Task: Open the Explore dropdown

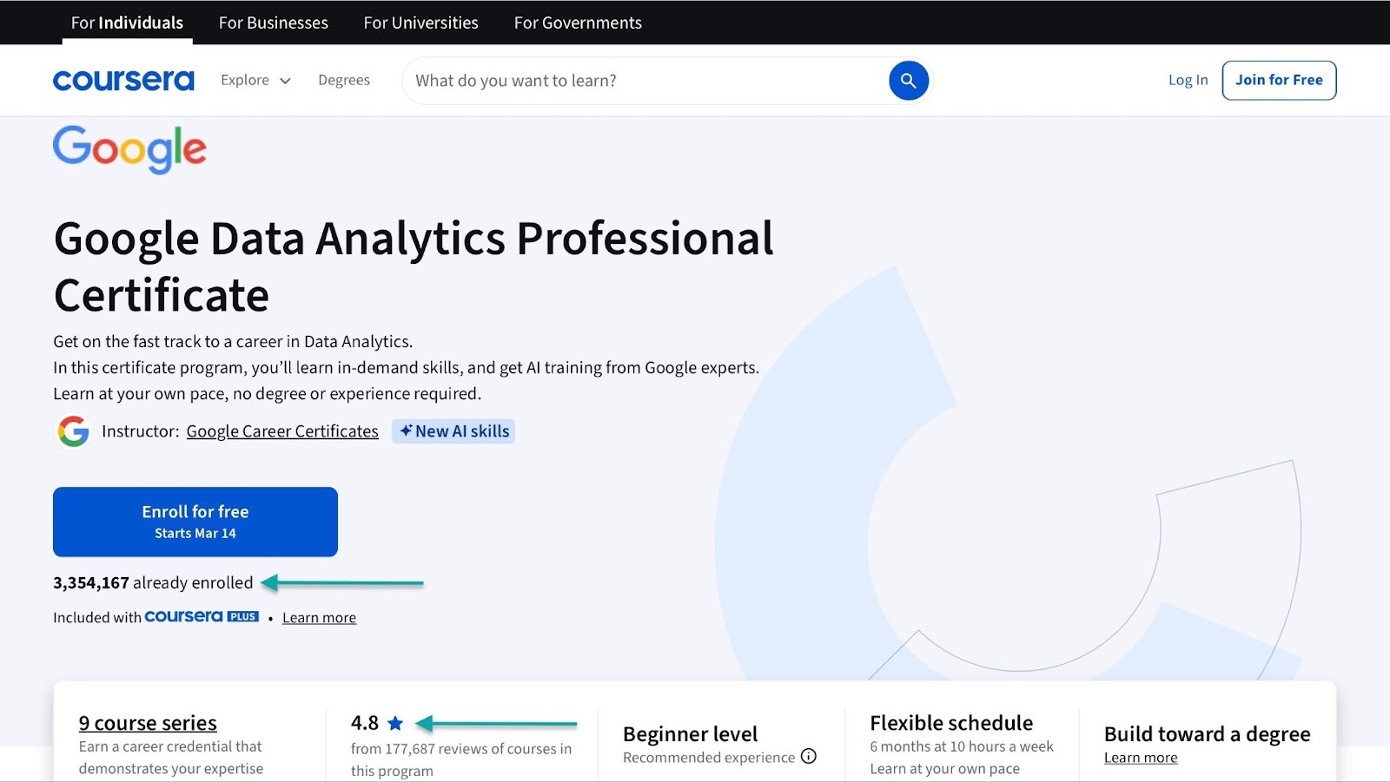Action: coord(255,80)
